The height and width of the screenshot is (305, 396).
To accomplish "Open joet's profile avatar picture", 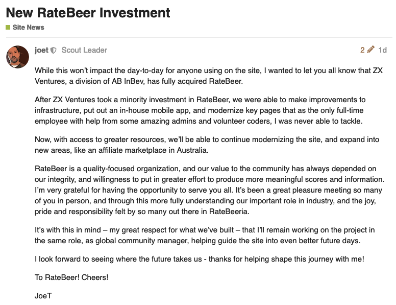I will coord(17,57).
